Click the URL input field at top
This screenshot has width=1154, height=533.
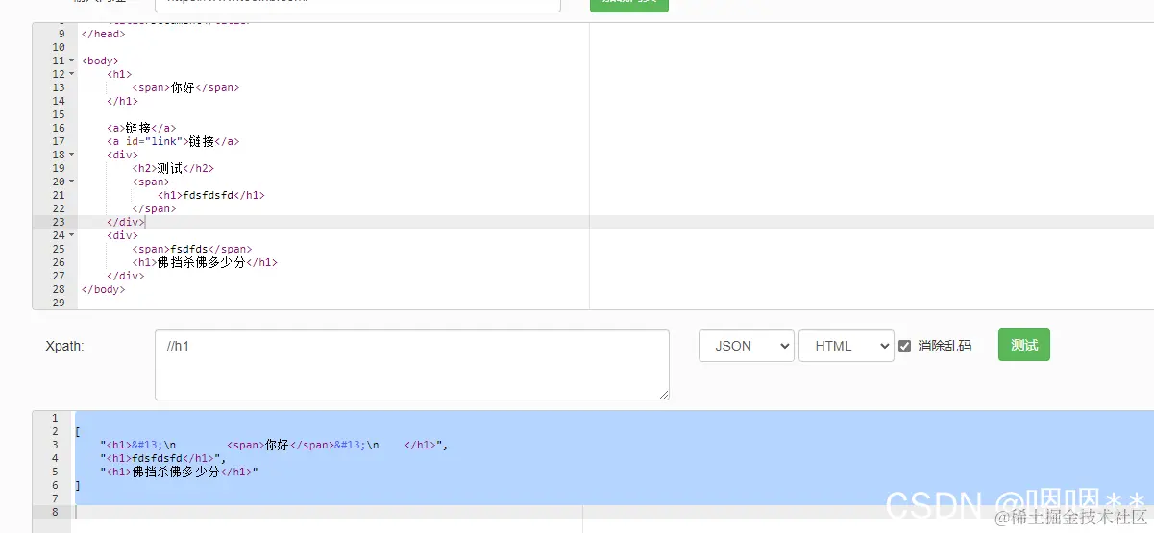pos(357,5)
